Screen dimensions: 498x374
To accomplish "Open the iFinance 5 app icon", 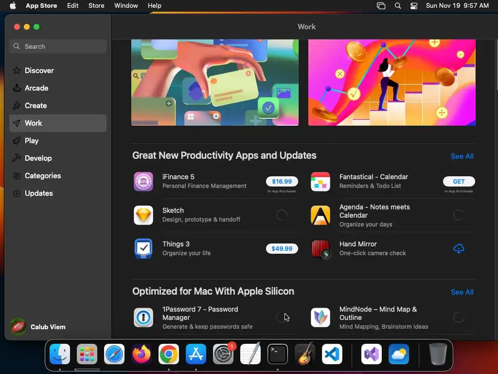I will coord(143,182).
